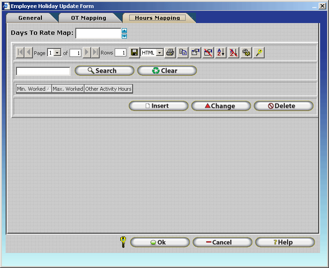This screenshot has height=268, width=329.
Task: Go to last page of grid
Action: click(95, 52)
